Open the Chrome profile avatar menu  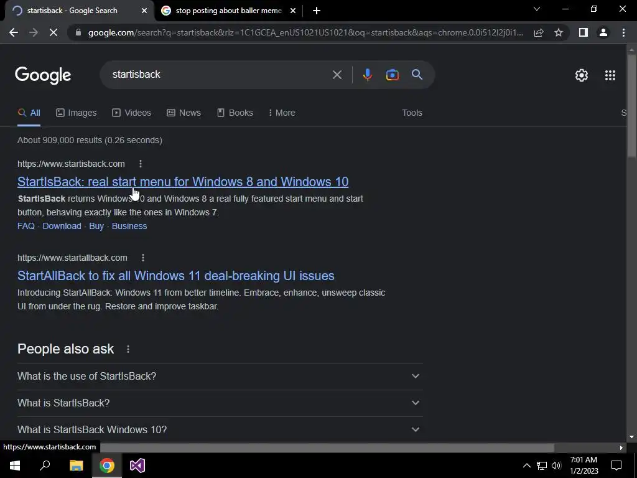click(603, 32)
